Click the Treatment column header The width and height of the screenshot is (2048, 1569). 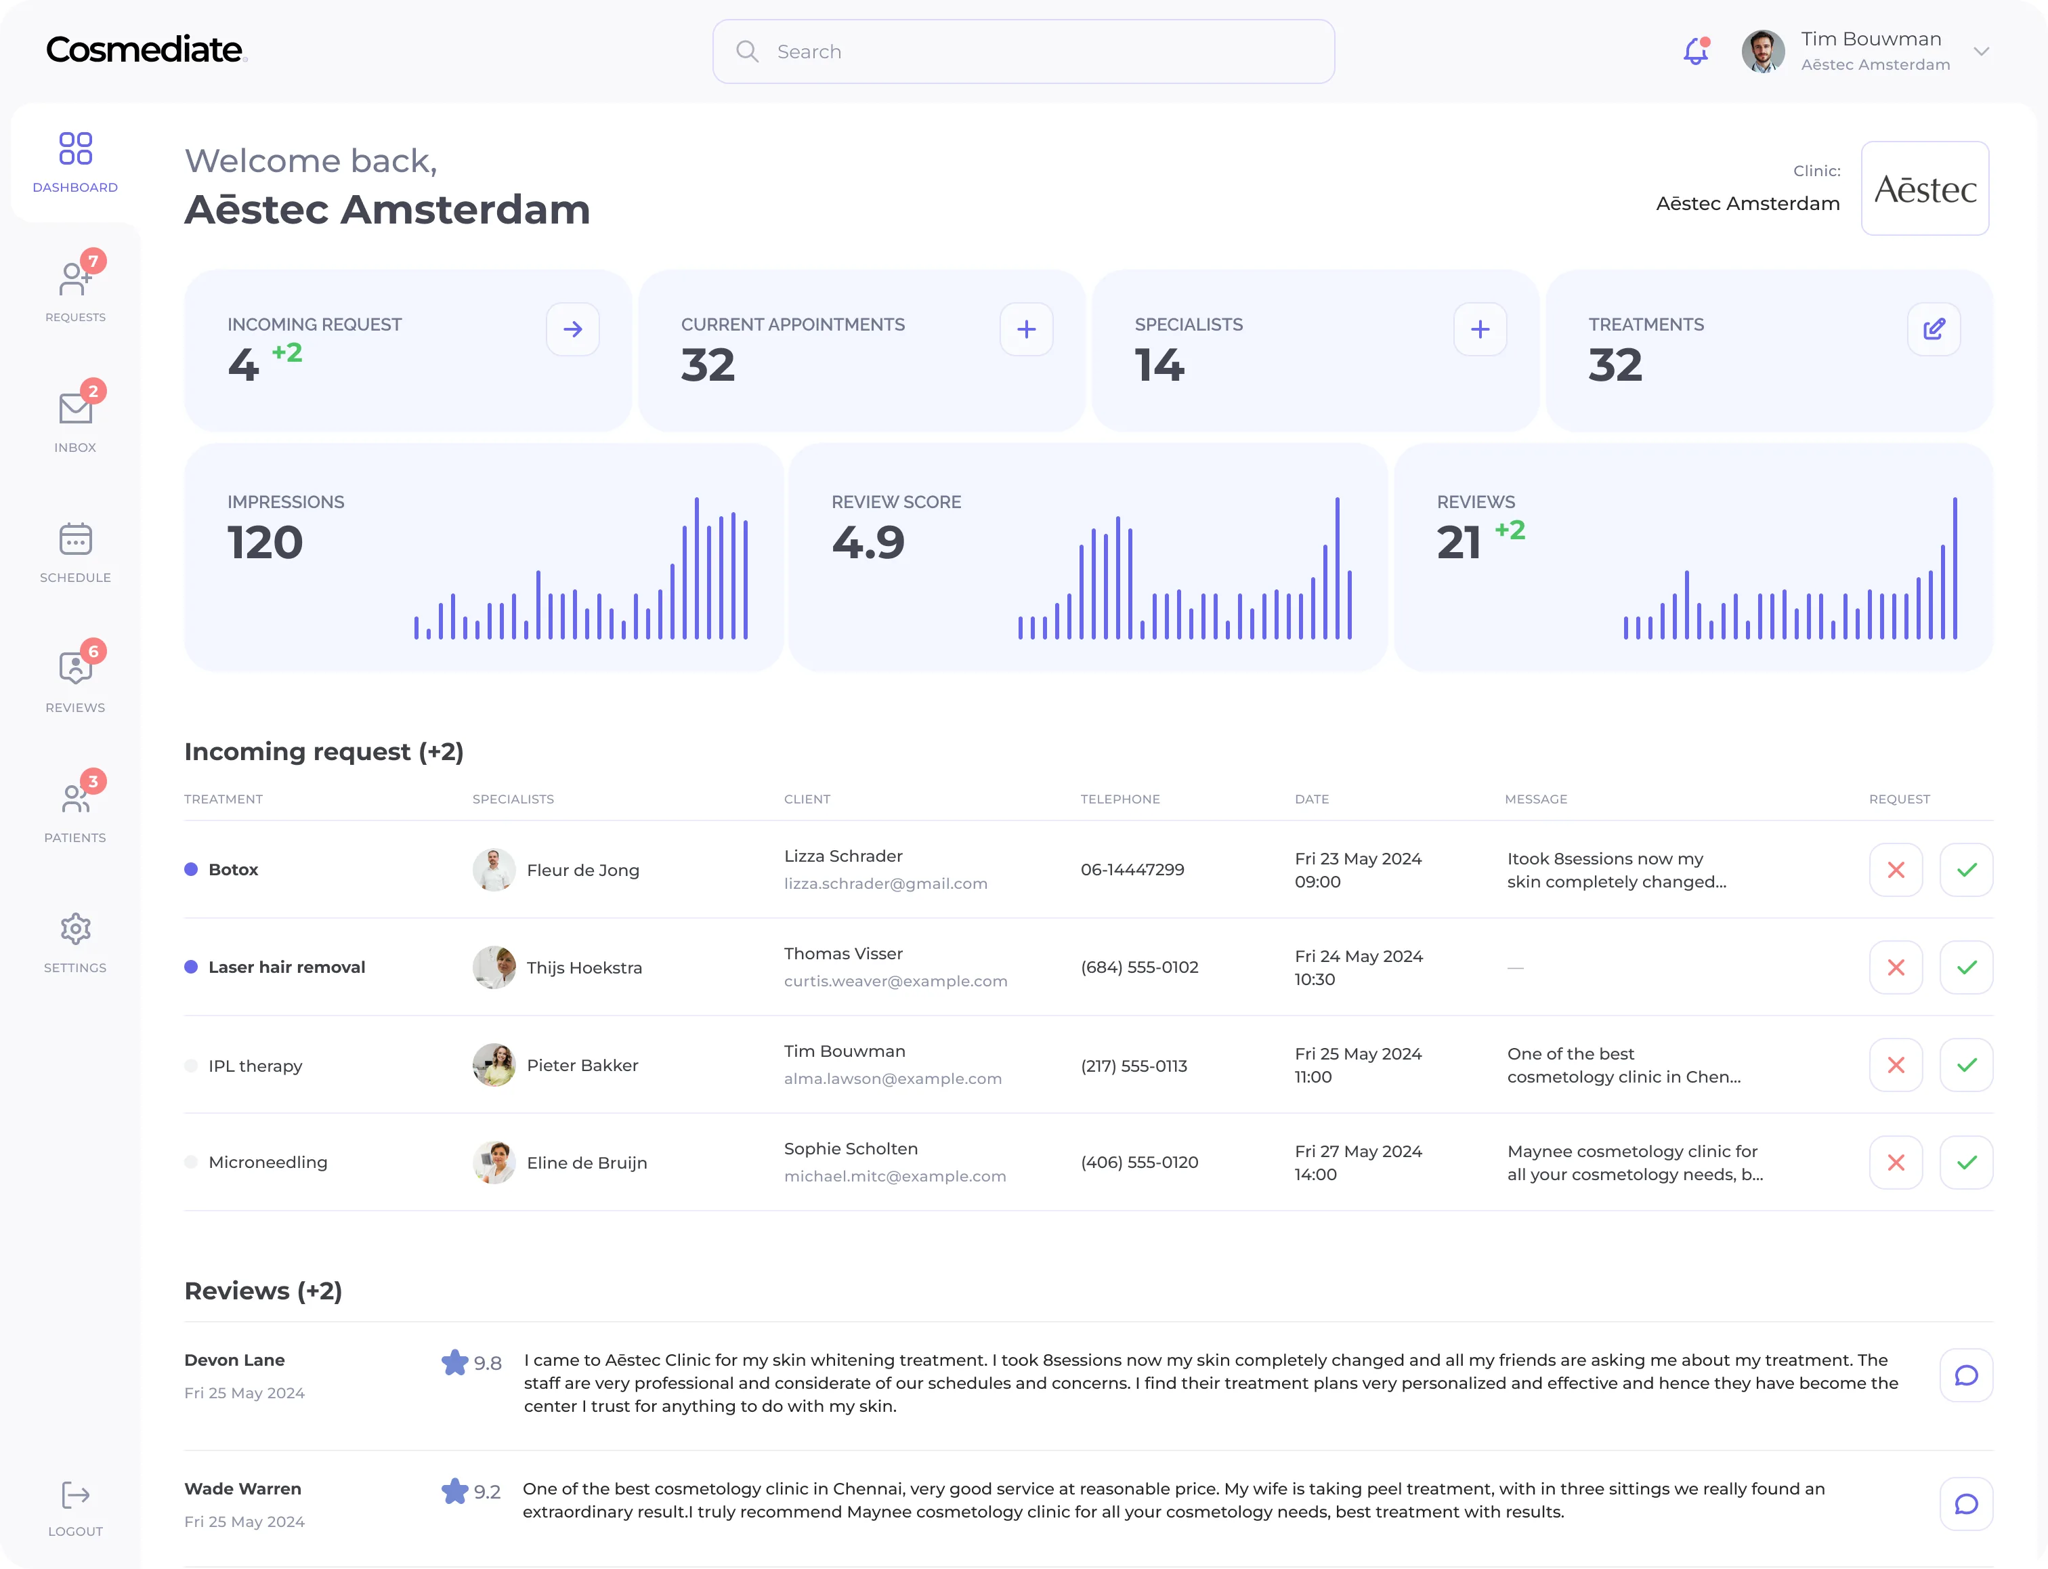click(223, 799)
